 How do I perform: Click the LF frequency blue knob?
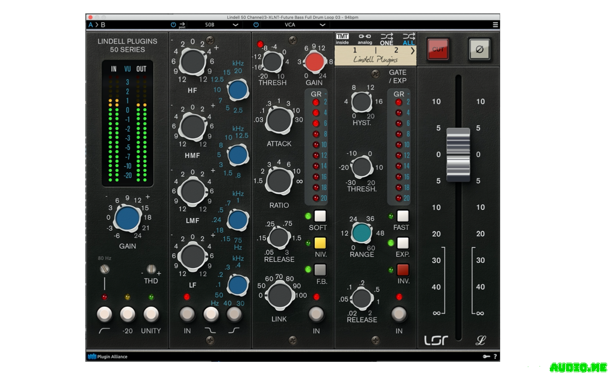point(238,285)
